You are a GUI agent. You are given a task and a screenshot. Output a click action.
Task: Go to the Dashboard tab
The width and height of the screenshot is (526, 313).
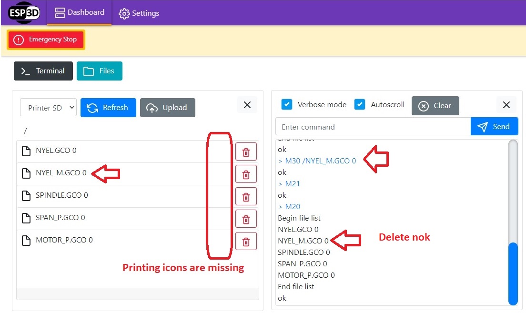(80, 13)
